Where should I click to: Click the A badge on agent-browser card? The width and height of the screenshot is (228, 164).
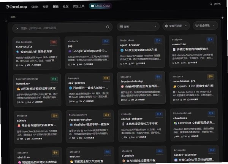158,40
